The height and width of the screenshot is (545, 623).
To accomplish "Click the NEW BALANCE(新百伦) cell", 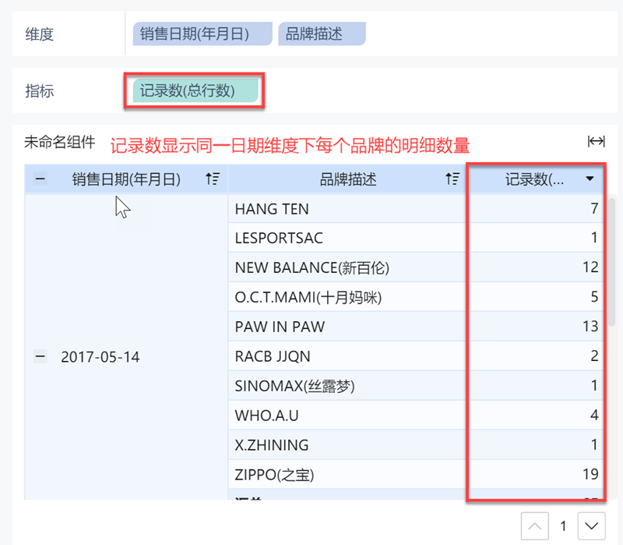I will coord(347,267).
